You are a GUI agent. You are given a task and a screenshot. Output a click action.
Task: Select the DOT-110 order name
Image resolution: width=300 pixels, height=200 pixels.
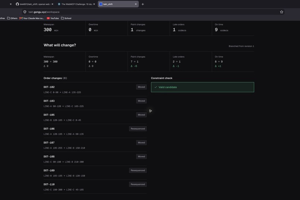tap(49, 184)
